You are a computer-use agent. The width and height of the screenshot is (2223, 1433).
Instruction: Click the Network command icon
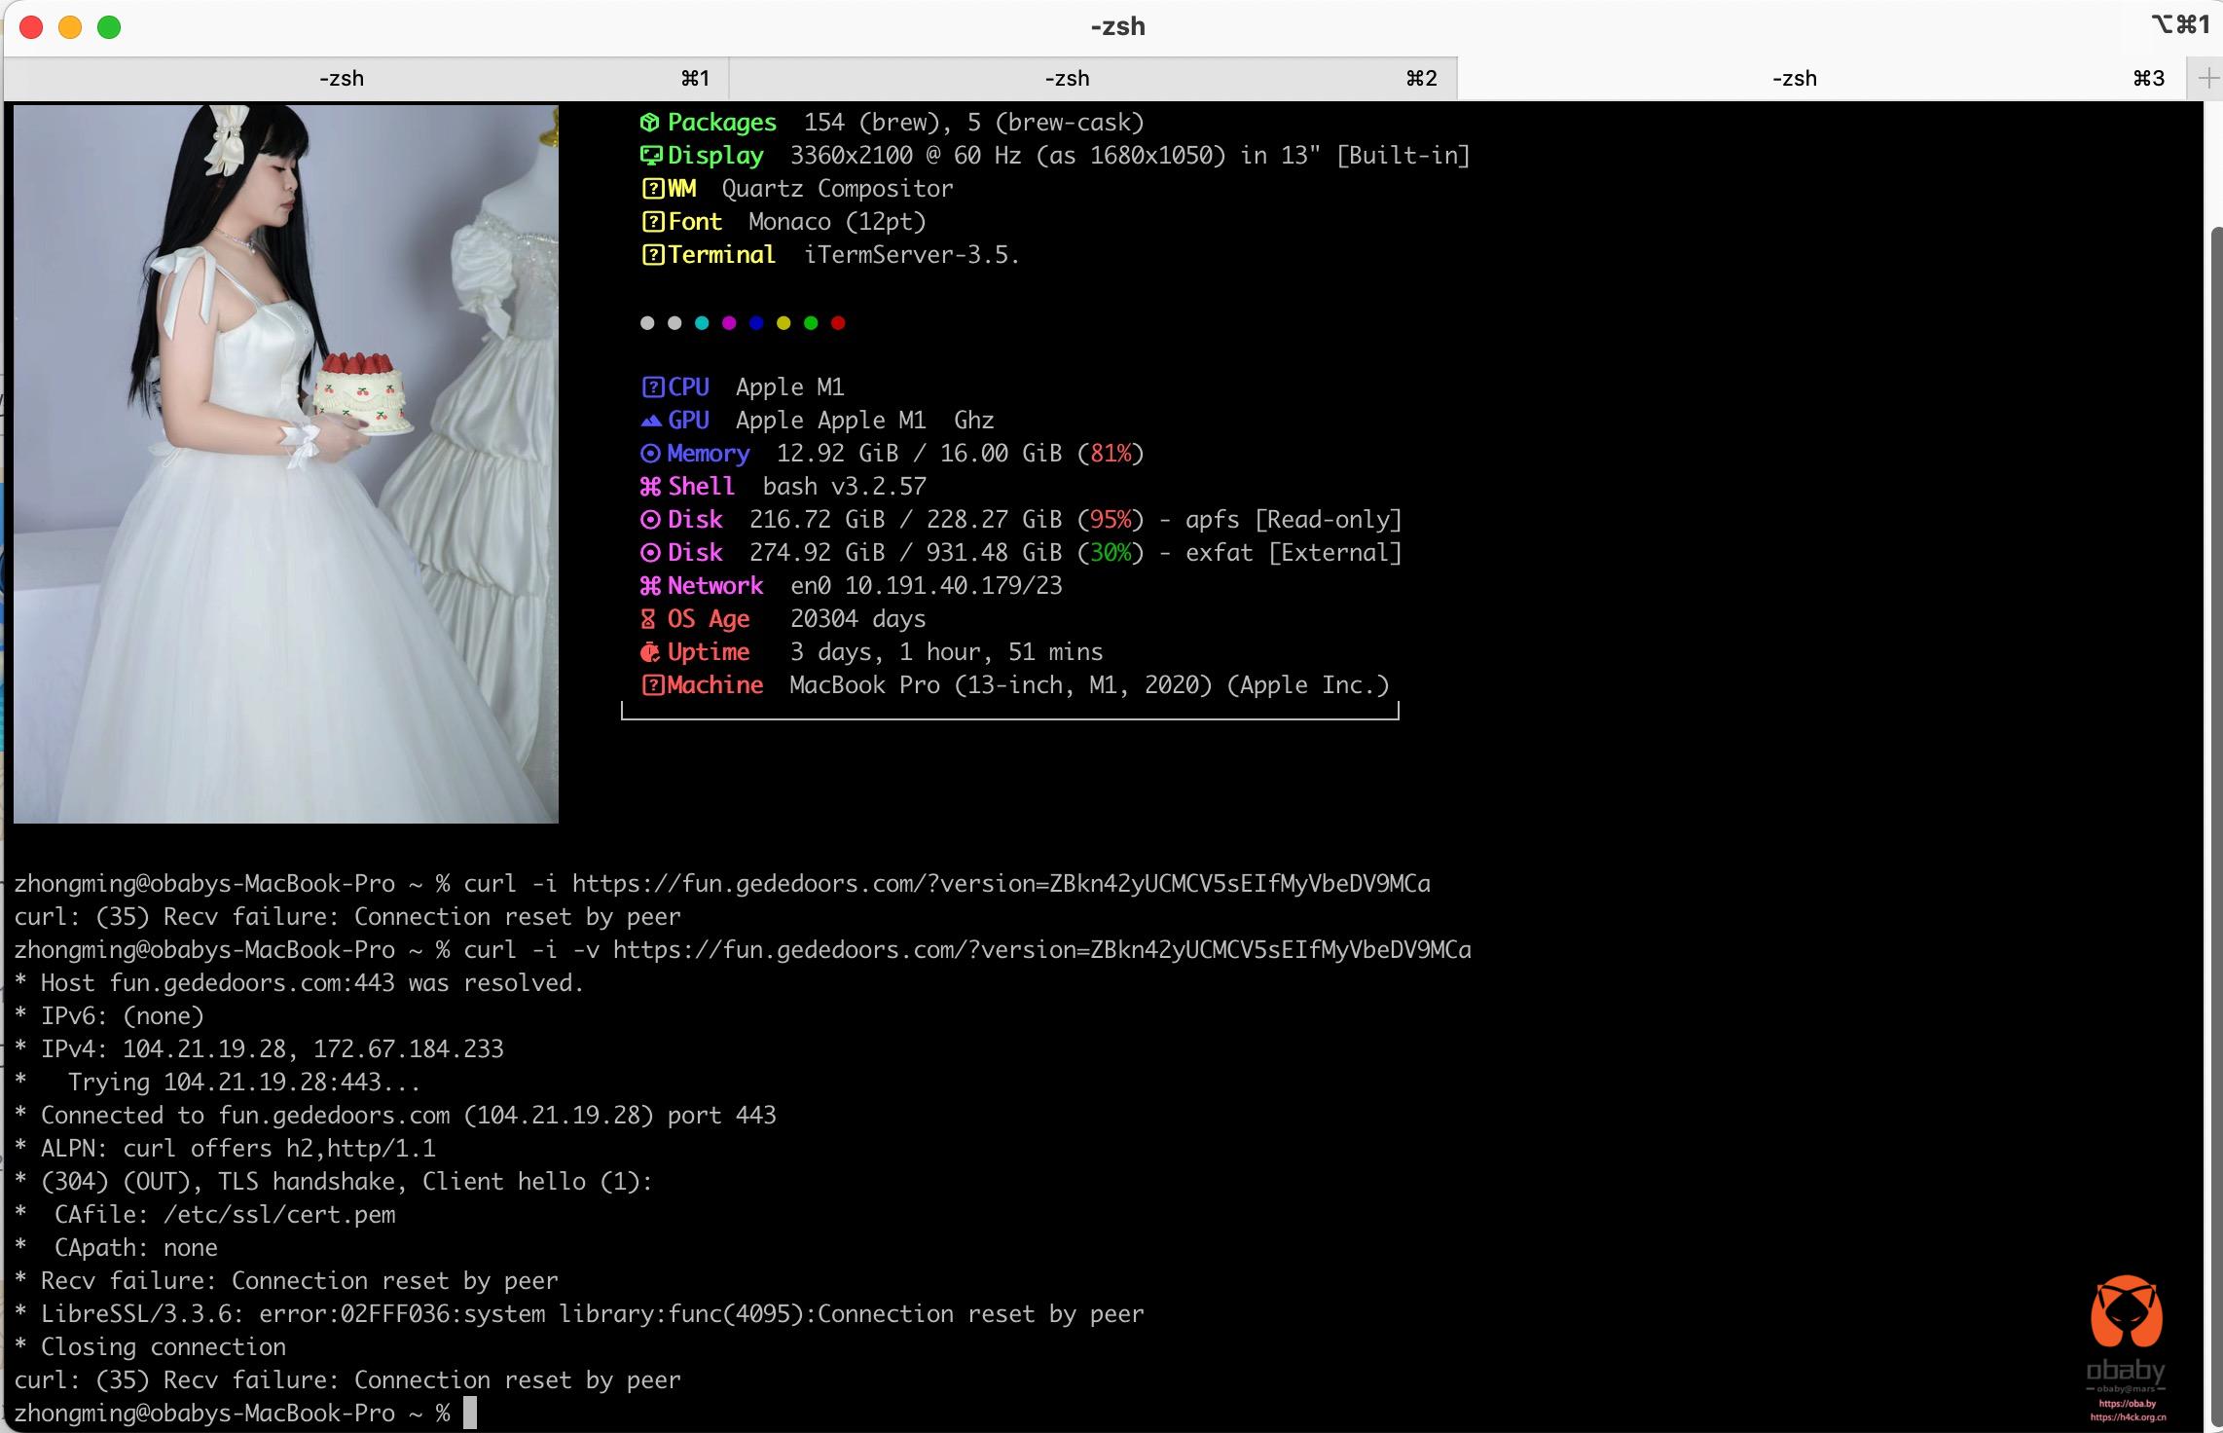click(650, 586)
